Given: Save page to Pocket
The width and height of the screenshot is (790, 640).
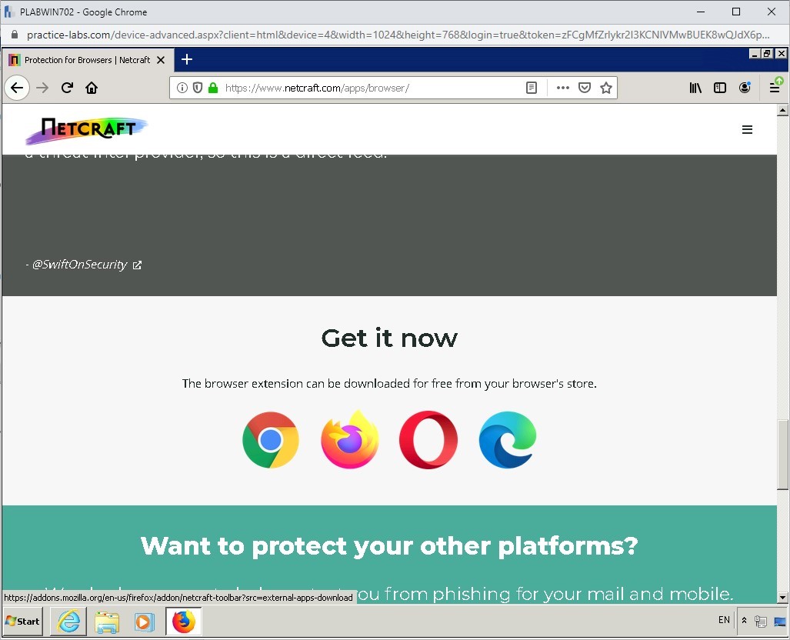Looking at the screenshot, I should pos(585,88).
